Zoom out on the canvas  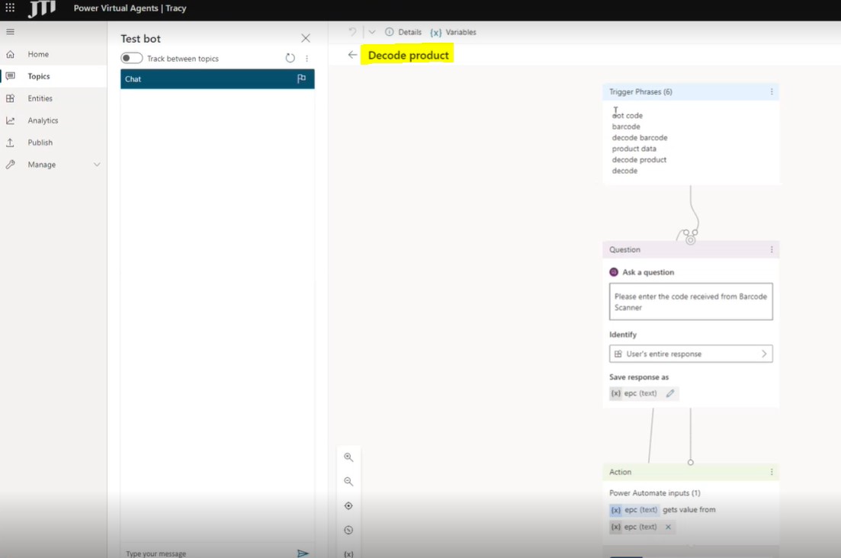348,481
